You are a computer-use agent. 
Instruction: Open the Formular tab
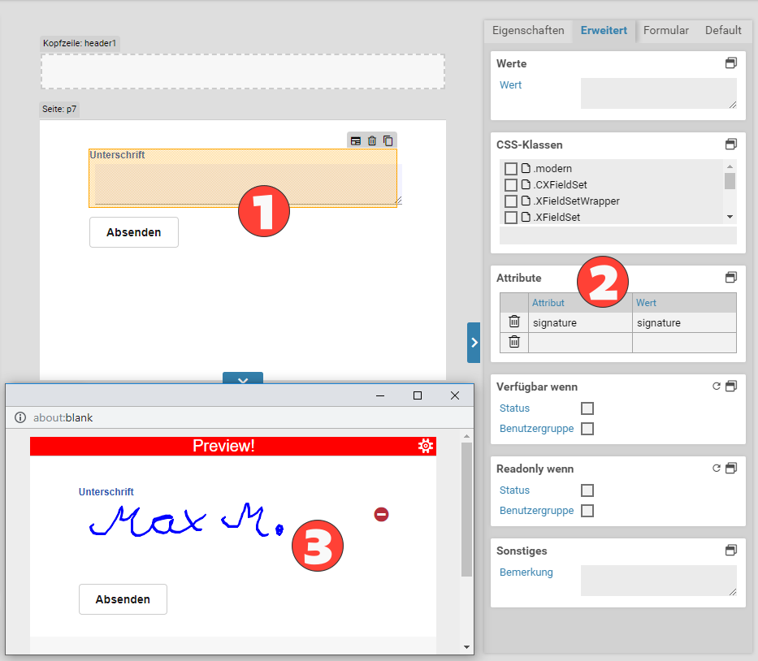666,31
